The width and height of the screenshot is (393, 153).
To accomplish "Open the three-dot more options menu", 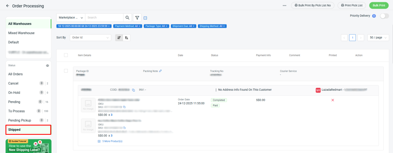I will [285, 6].
